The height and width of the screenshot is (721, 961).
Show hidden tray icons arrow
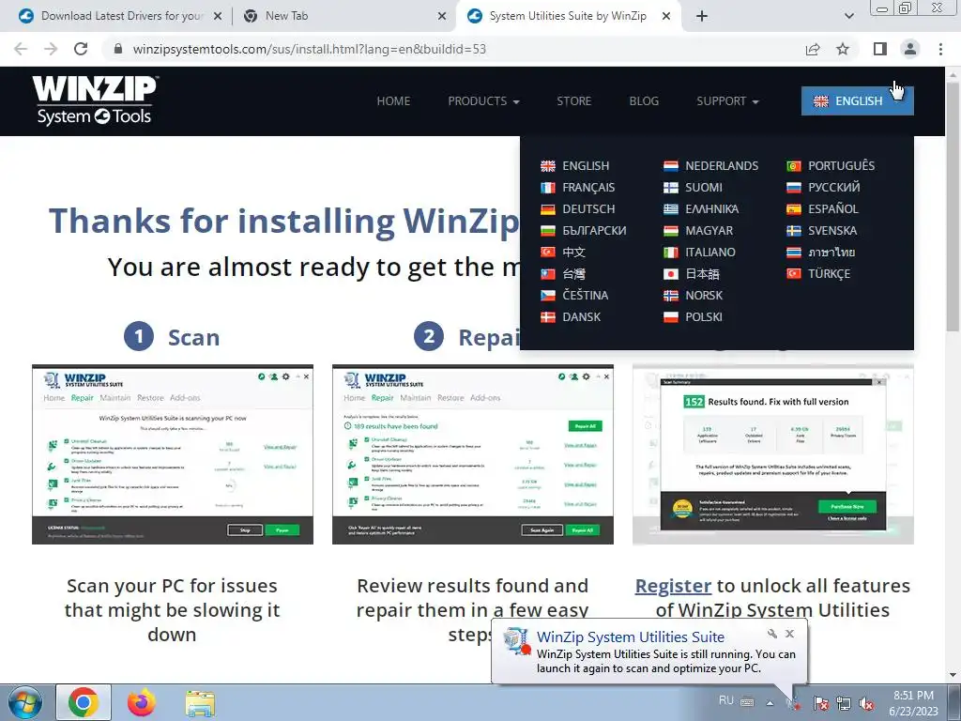pos(770,702)
